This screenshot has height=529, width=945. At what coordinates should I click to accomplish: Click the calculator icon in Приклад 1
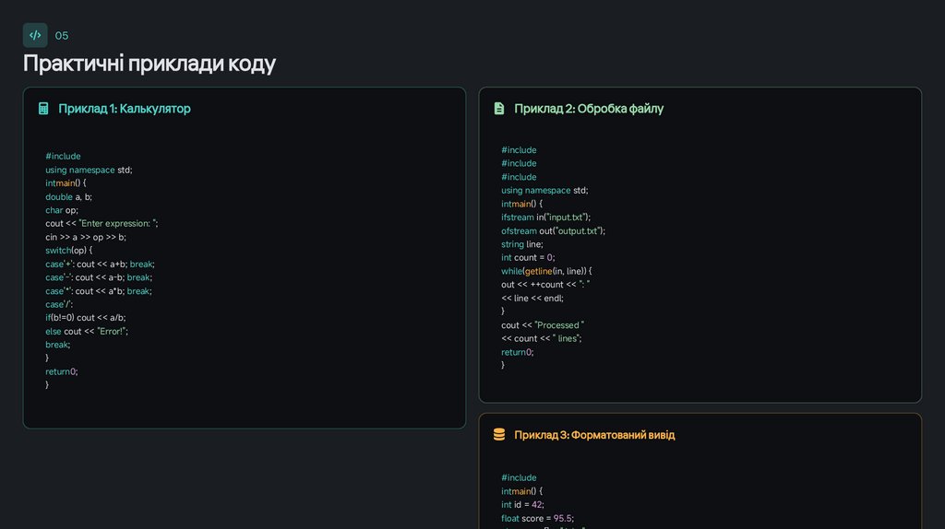click(42, 109)
